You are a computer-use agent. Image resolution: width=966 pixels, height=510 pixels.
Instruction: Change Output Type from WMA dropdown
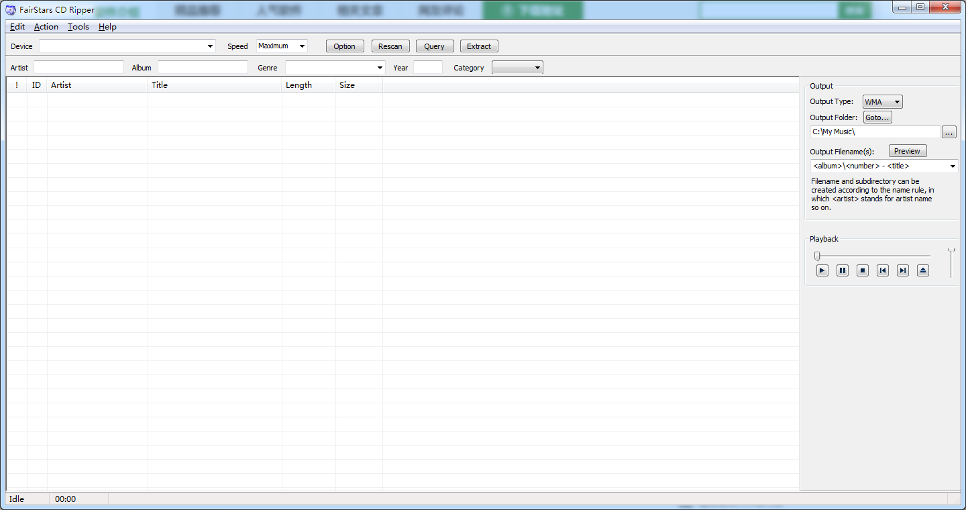(883, 102)
